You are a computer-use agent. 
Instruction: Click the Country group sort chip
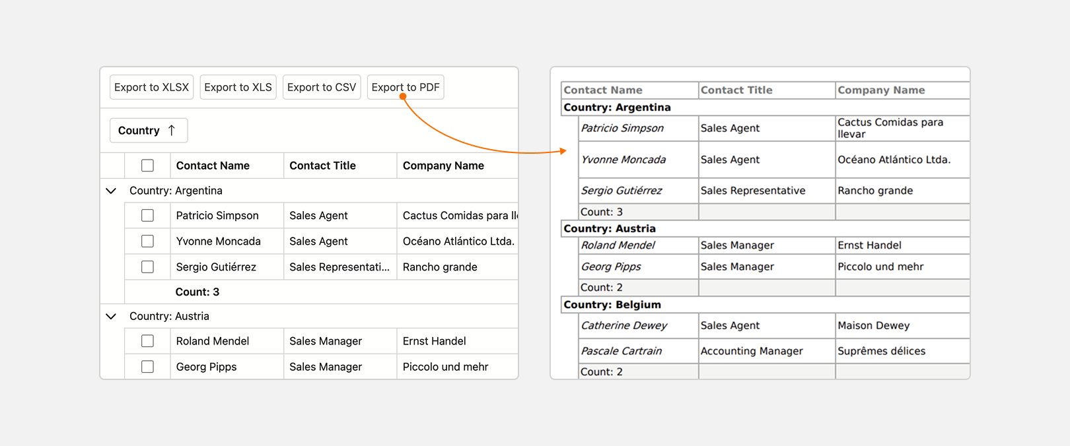click(139, 131)
